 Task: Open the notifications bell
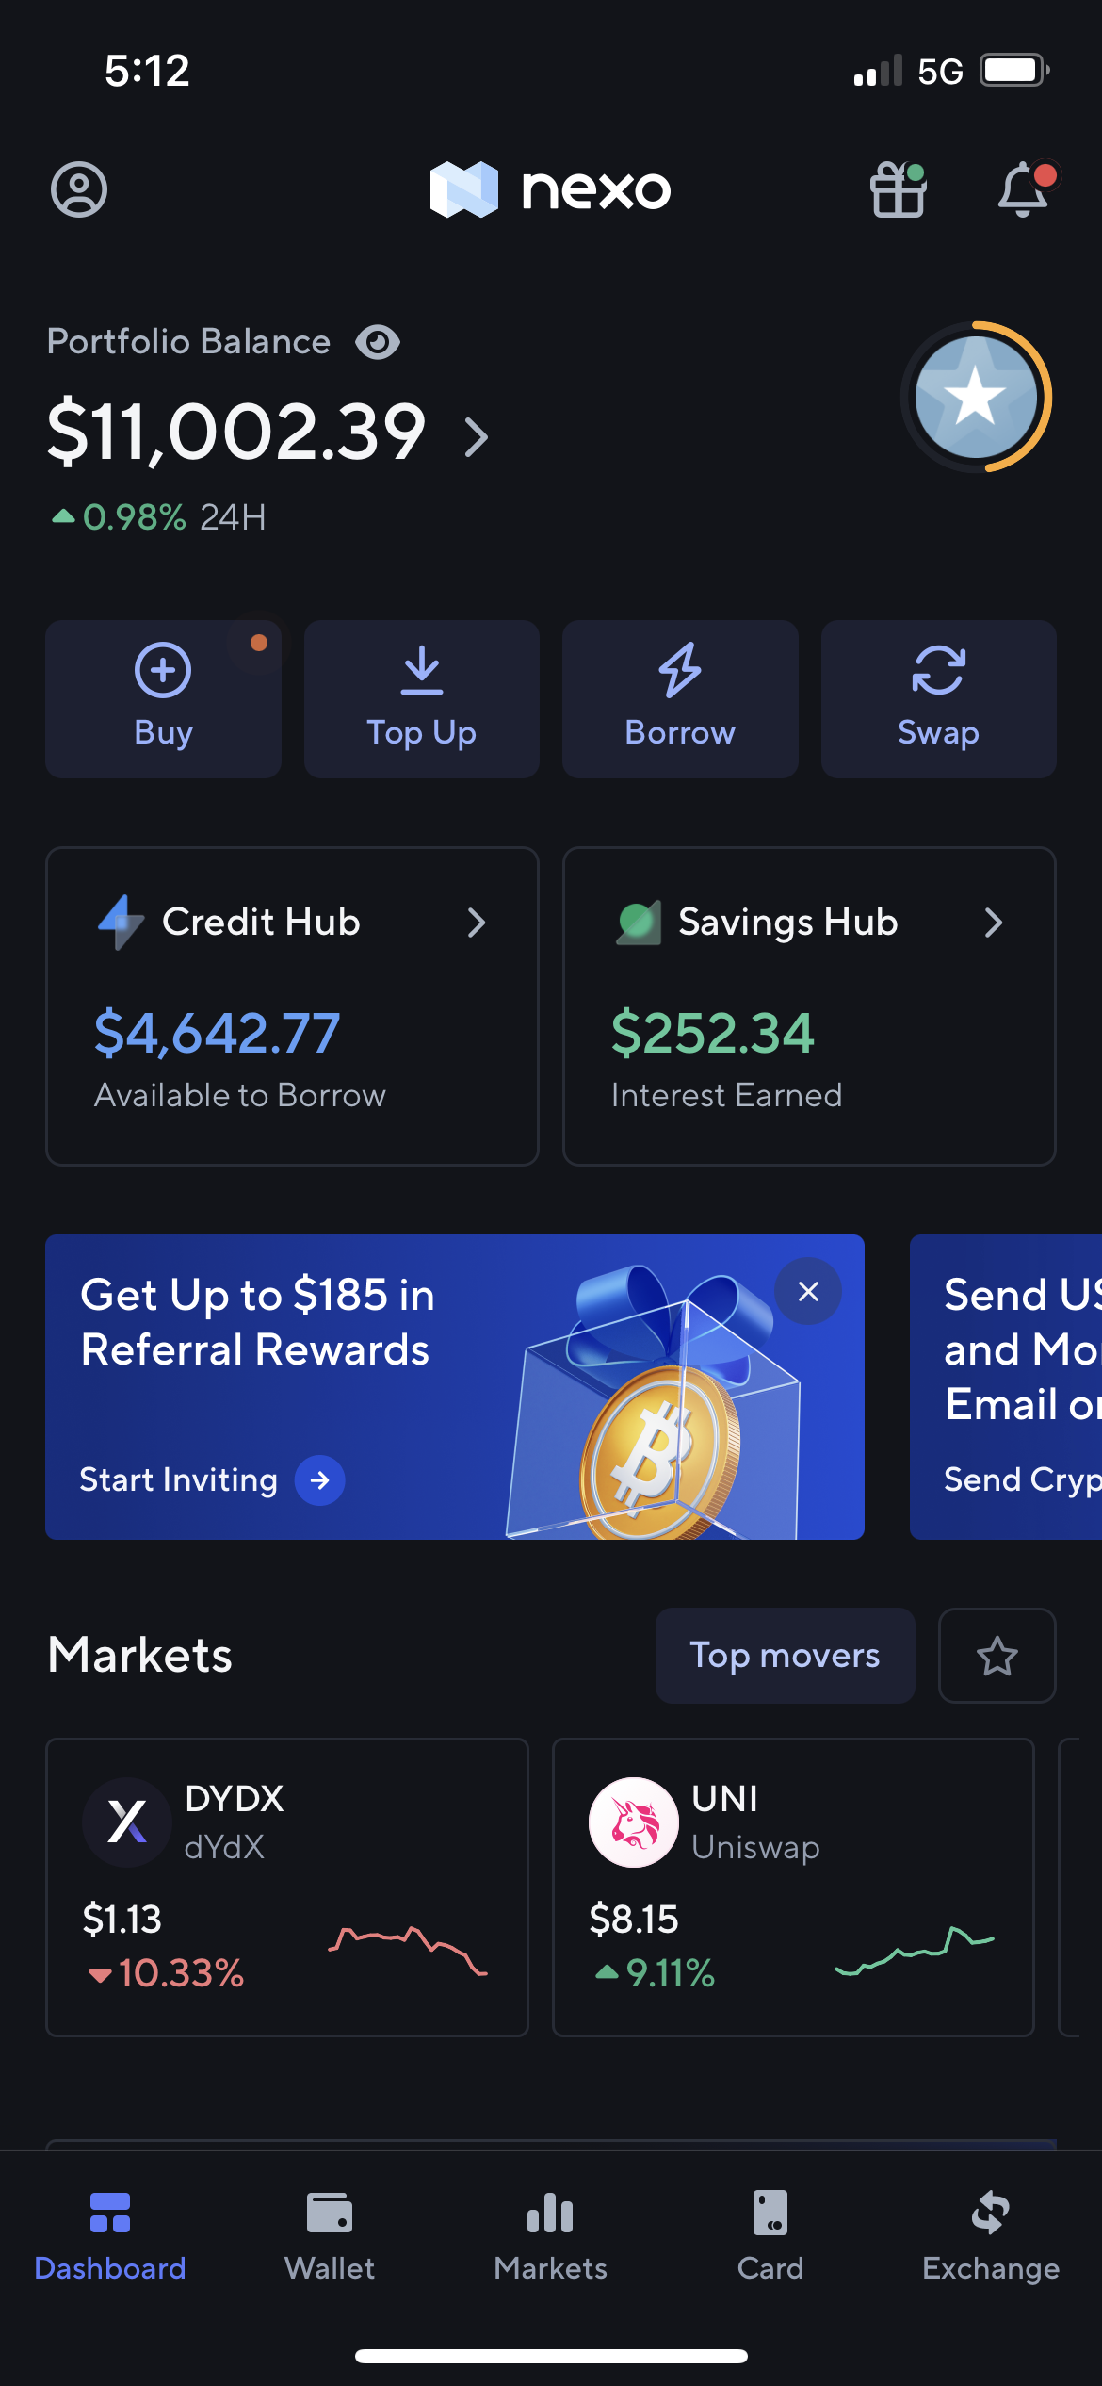tap(1025, 189)
